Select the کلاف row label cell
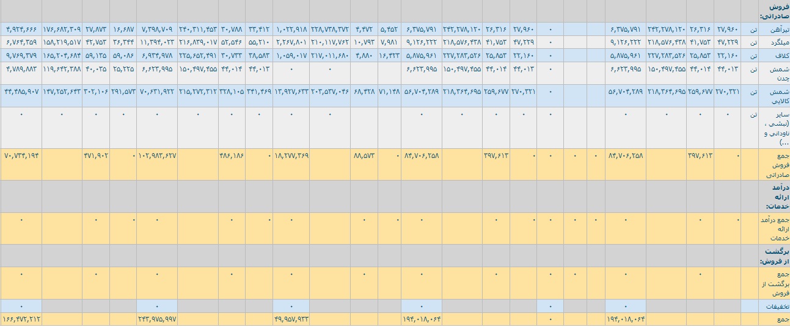The height and width of the screenshot is (327, 790). point(774,55)
